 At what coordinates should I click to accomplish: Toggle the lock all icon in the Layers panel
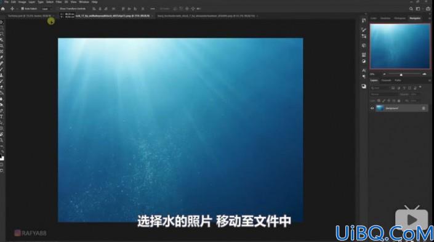tap(399, 101)
